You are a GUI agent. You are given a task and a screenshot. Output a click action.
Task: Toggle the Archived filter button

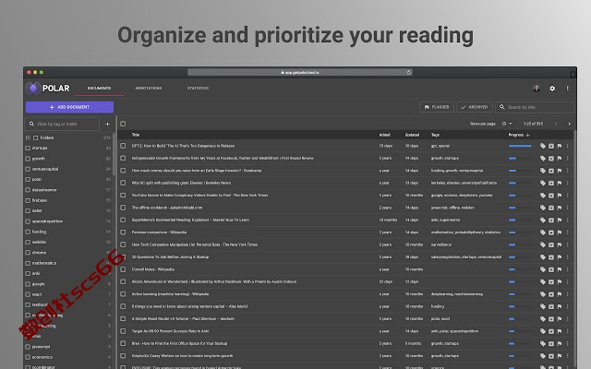coord(475,107)
